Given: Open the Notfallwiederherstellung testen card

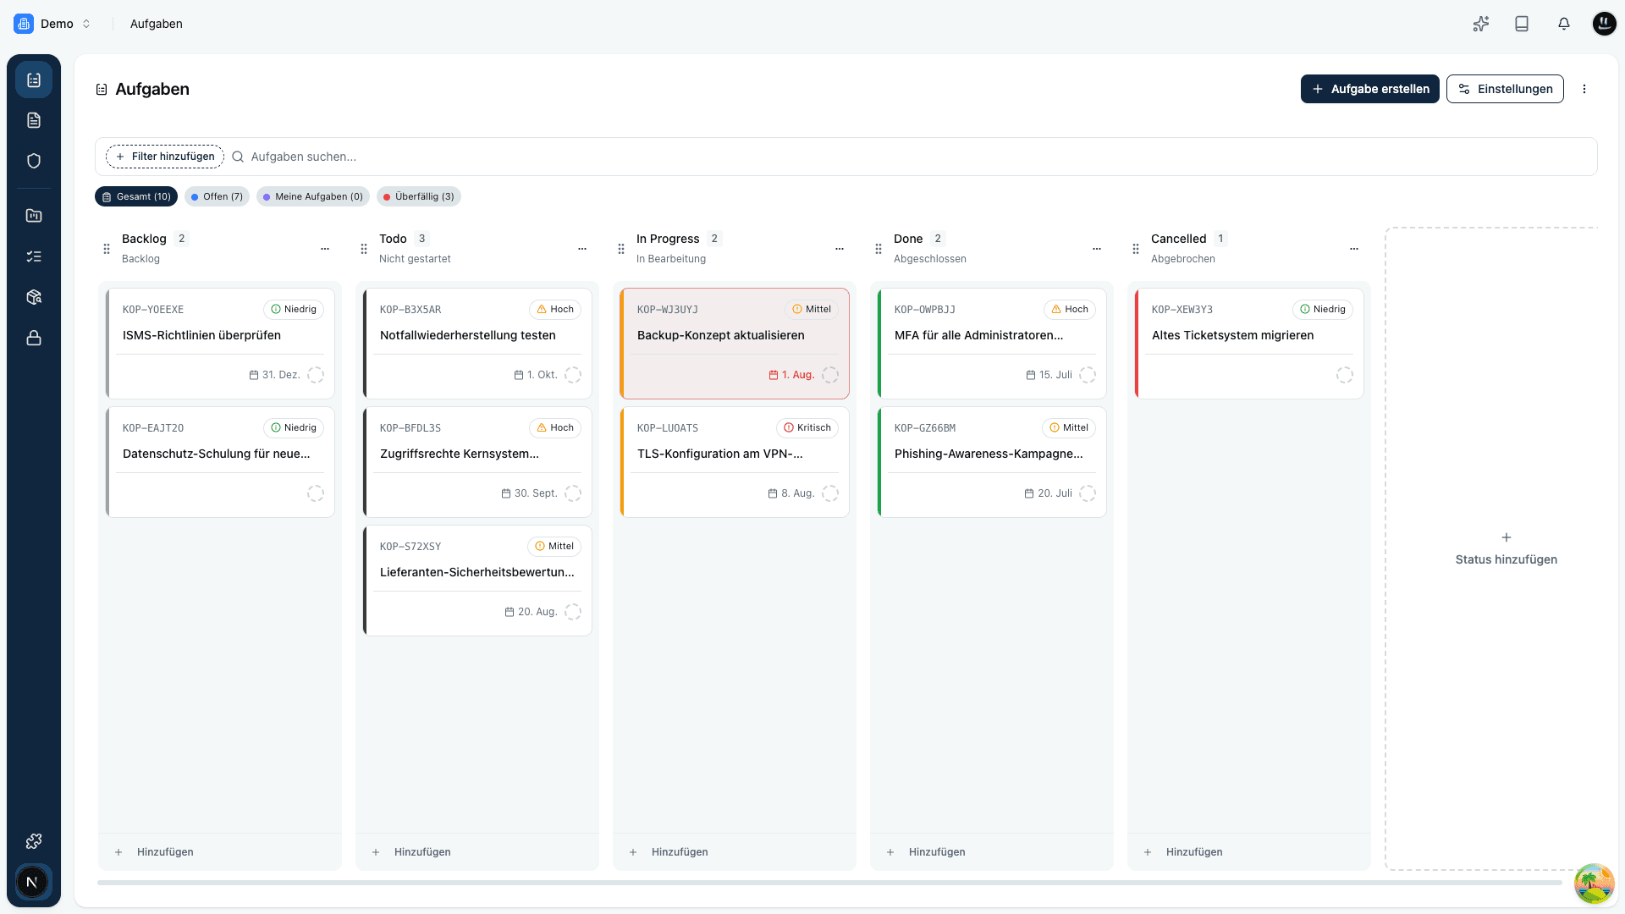Looking at the screenshot, I should point(477,344).
